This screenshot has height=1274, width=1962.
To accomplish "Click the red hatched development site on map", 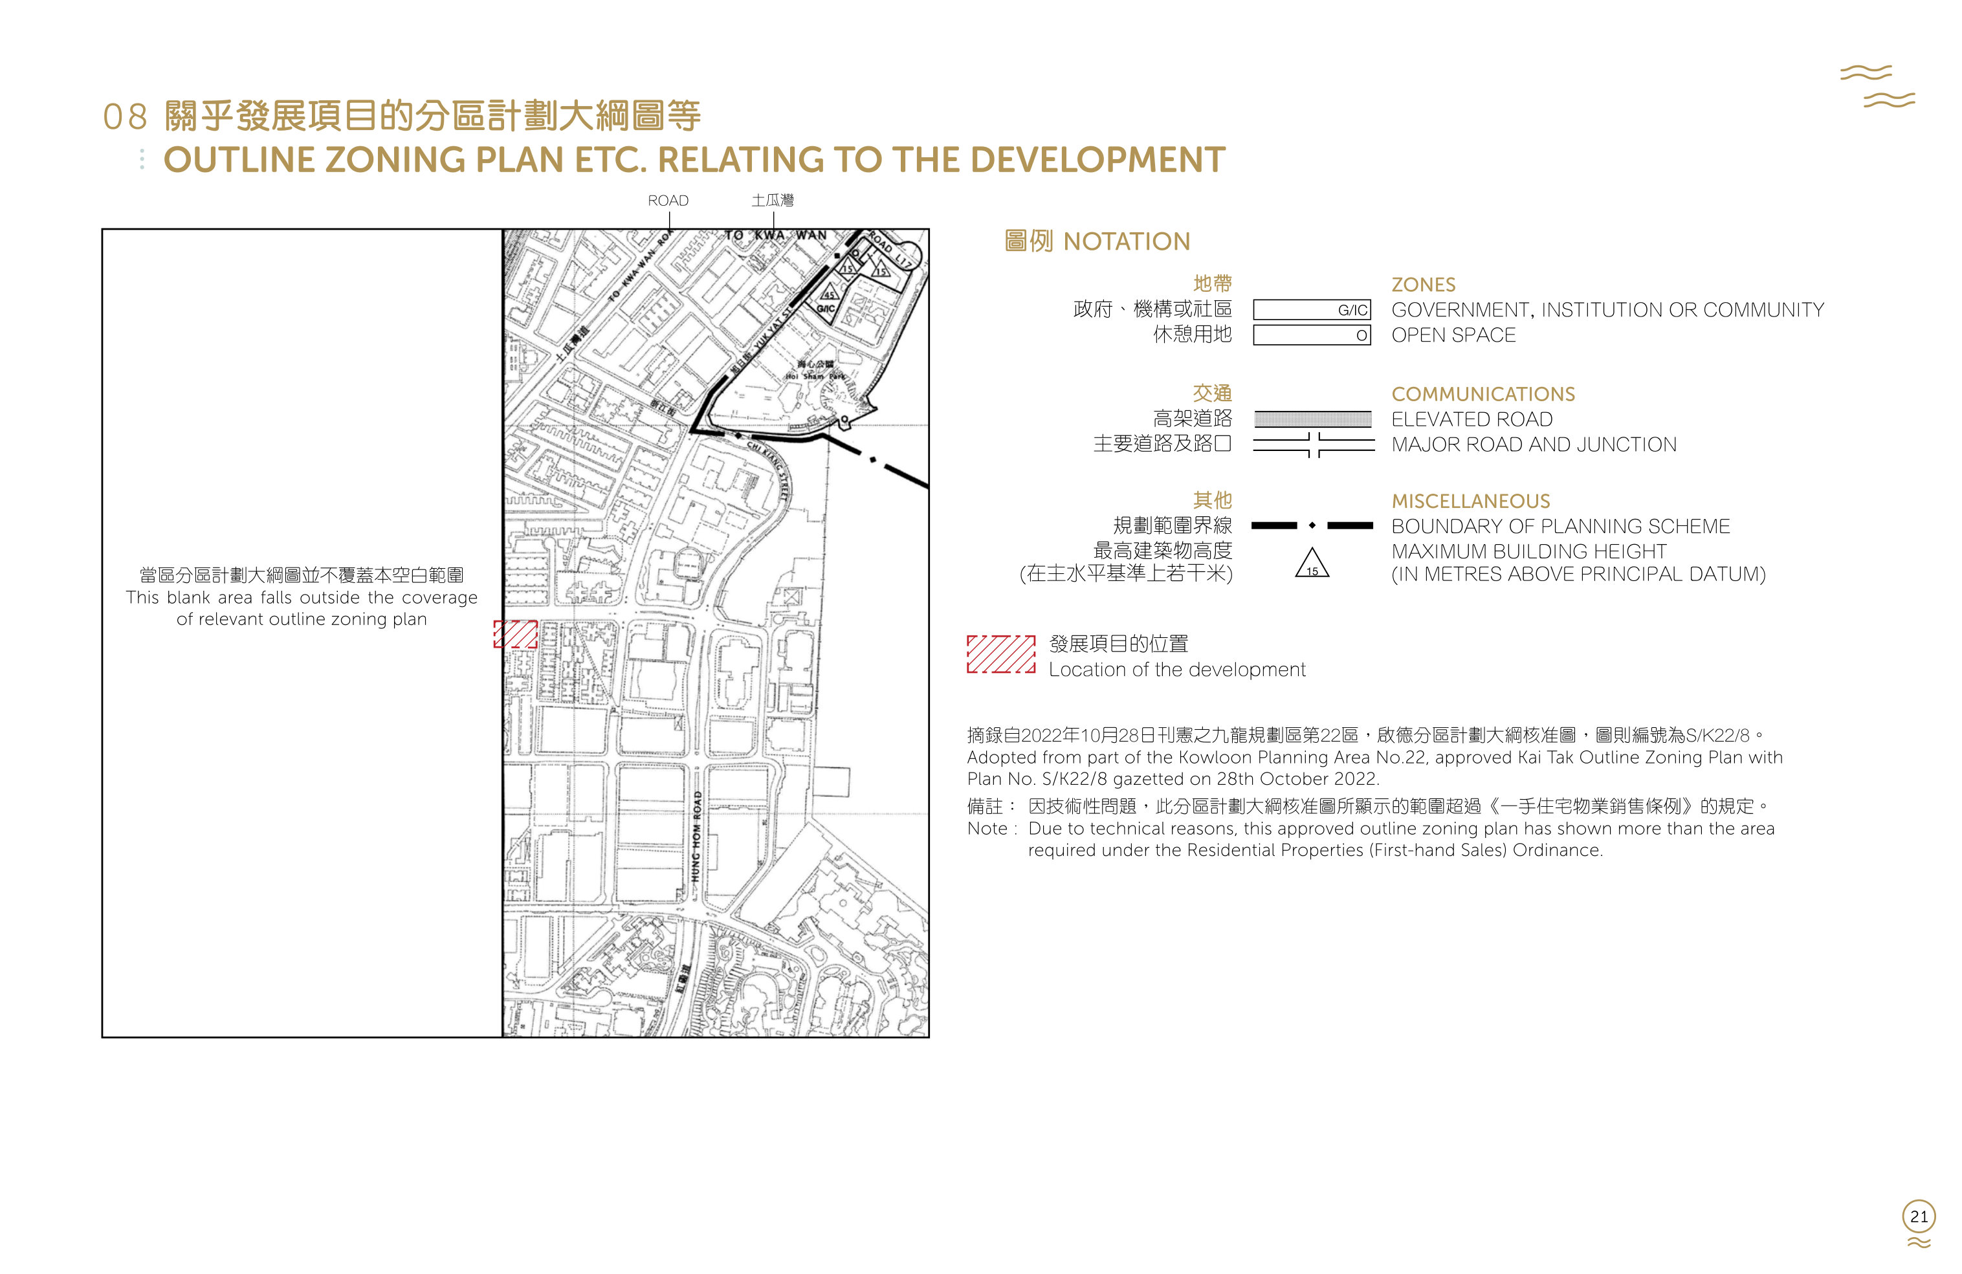I will click(515, 633).
